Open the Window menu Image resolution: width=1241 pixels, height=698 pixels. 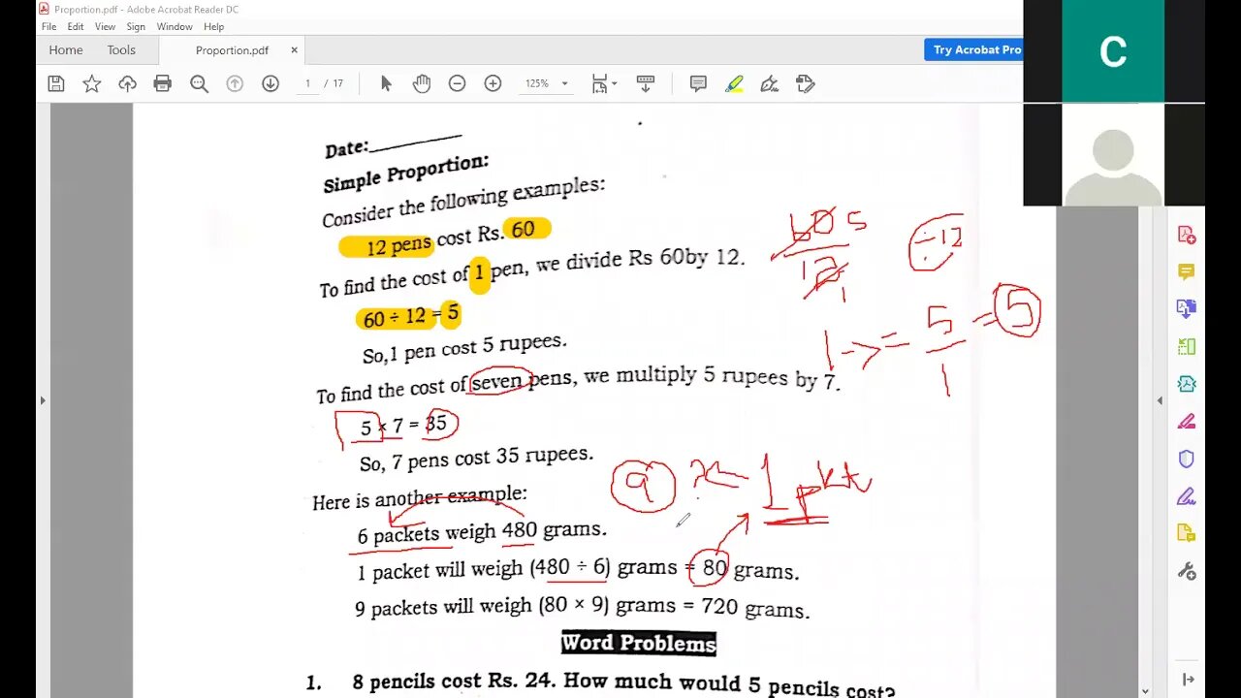pos(175,27)
